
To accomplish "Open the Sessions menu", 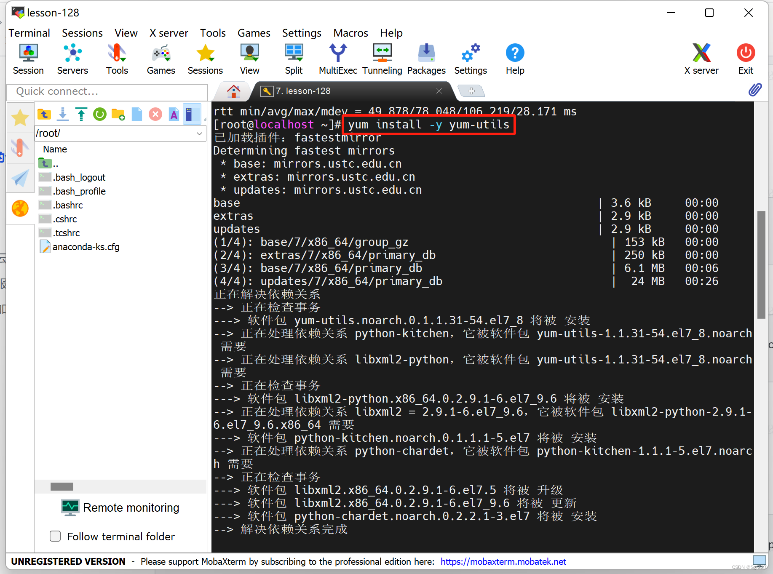I will pyautogui.click(x=82, y=33).
